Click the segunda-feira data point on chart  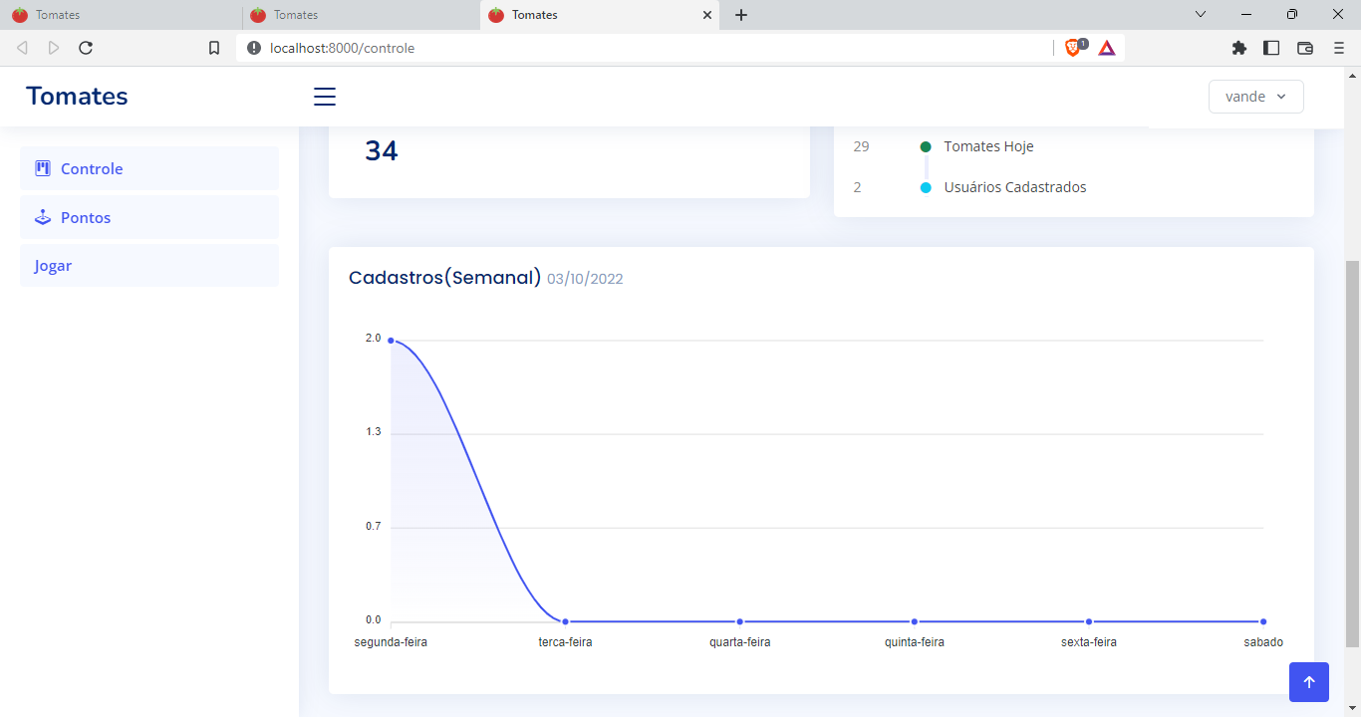(x=391, y=341)
